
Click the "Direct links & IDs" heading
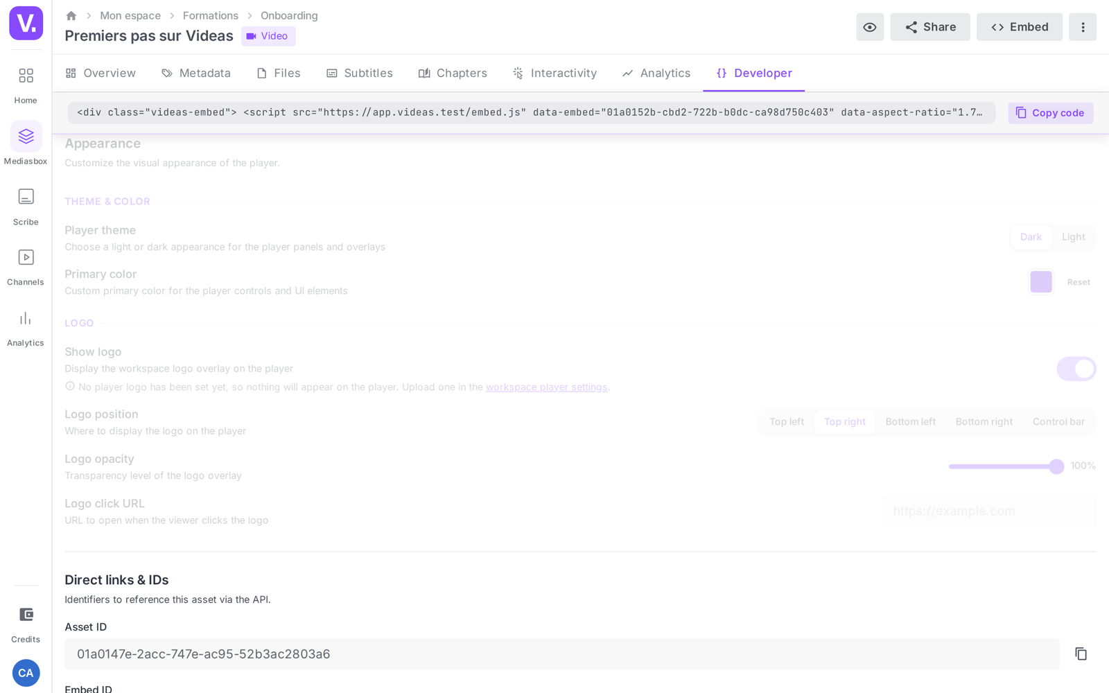[x=116, y=580]
